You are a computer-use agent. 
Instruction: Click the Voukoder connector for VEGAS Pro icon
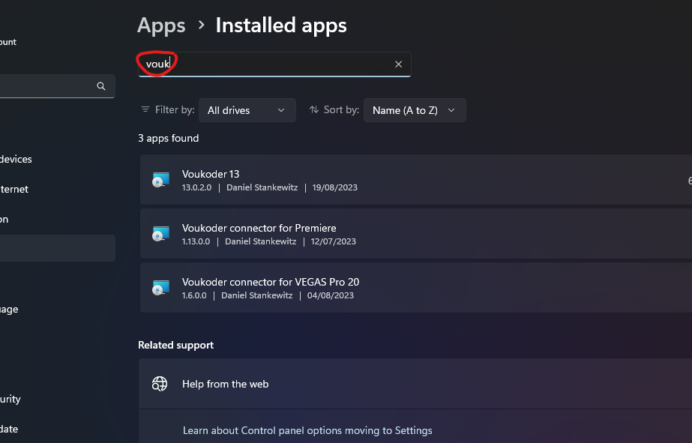[160, 288]
